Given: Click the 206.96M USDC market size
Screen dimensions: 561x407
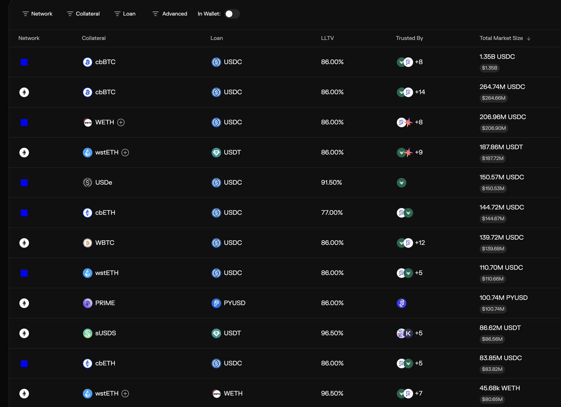Looking at the screenshot, I should tap(503, 117).
